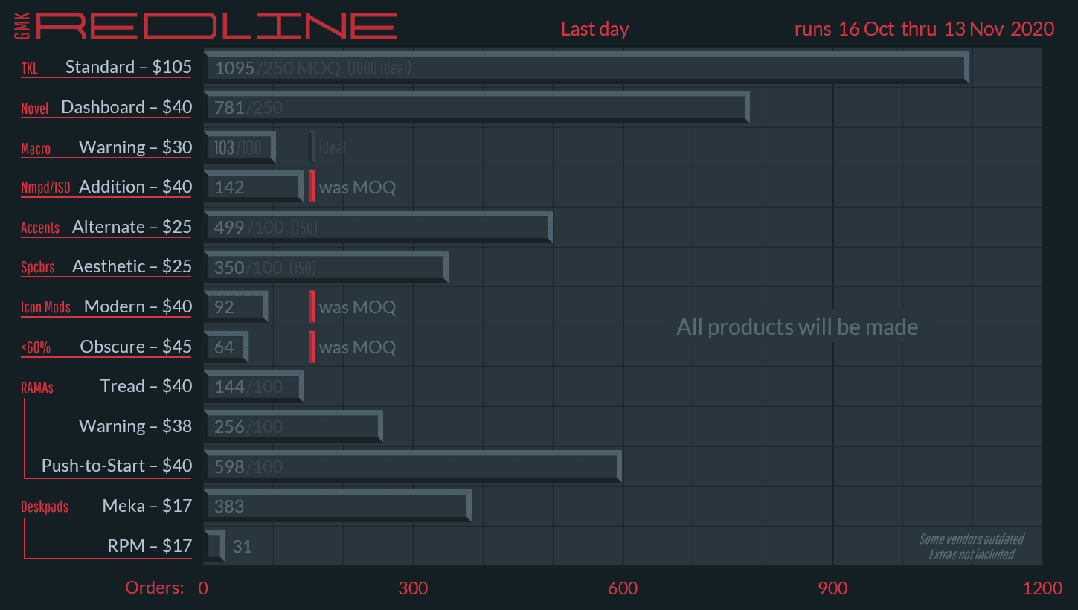Screen dimensions: 1078x610
Task: Switch to the 'Last day' view
Action: (594, 29)
